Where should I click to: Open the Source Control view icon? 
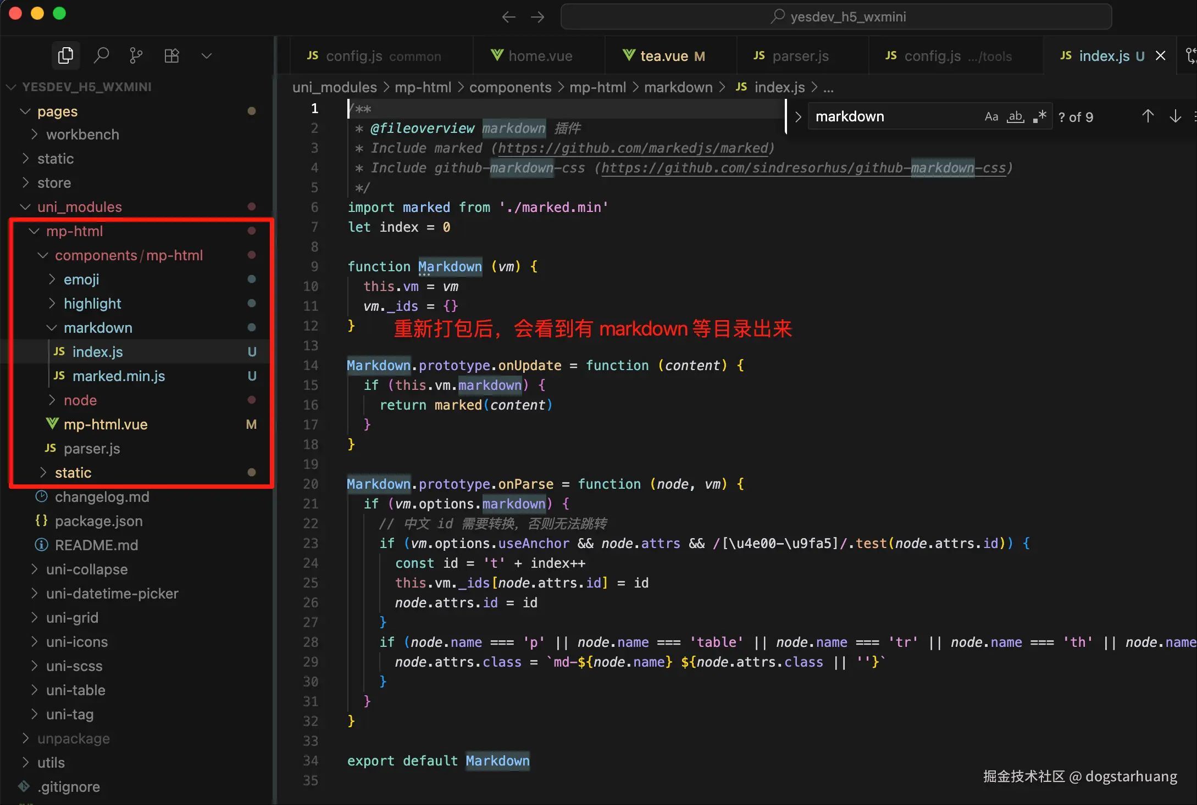pyautogui.click(x=136, y=55)
